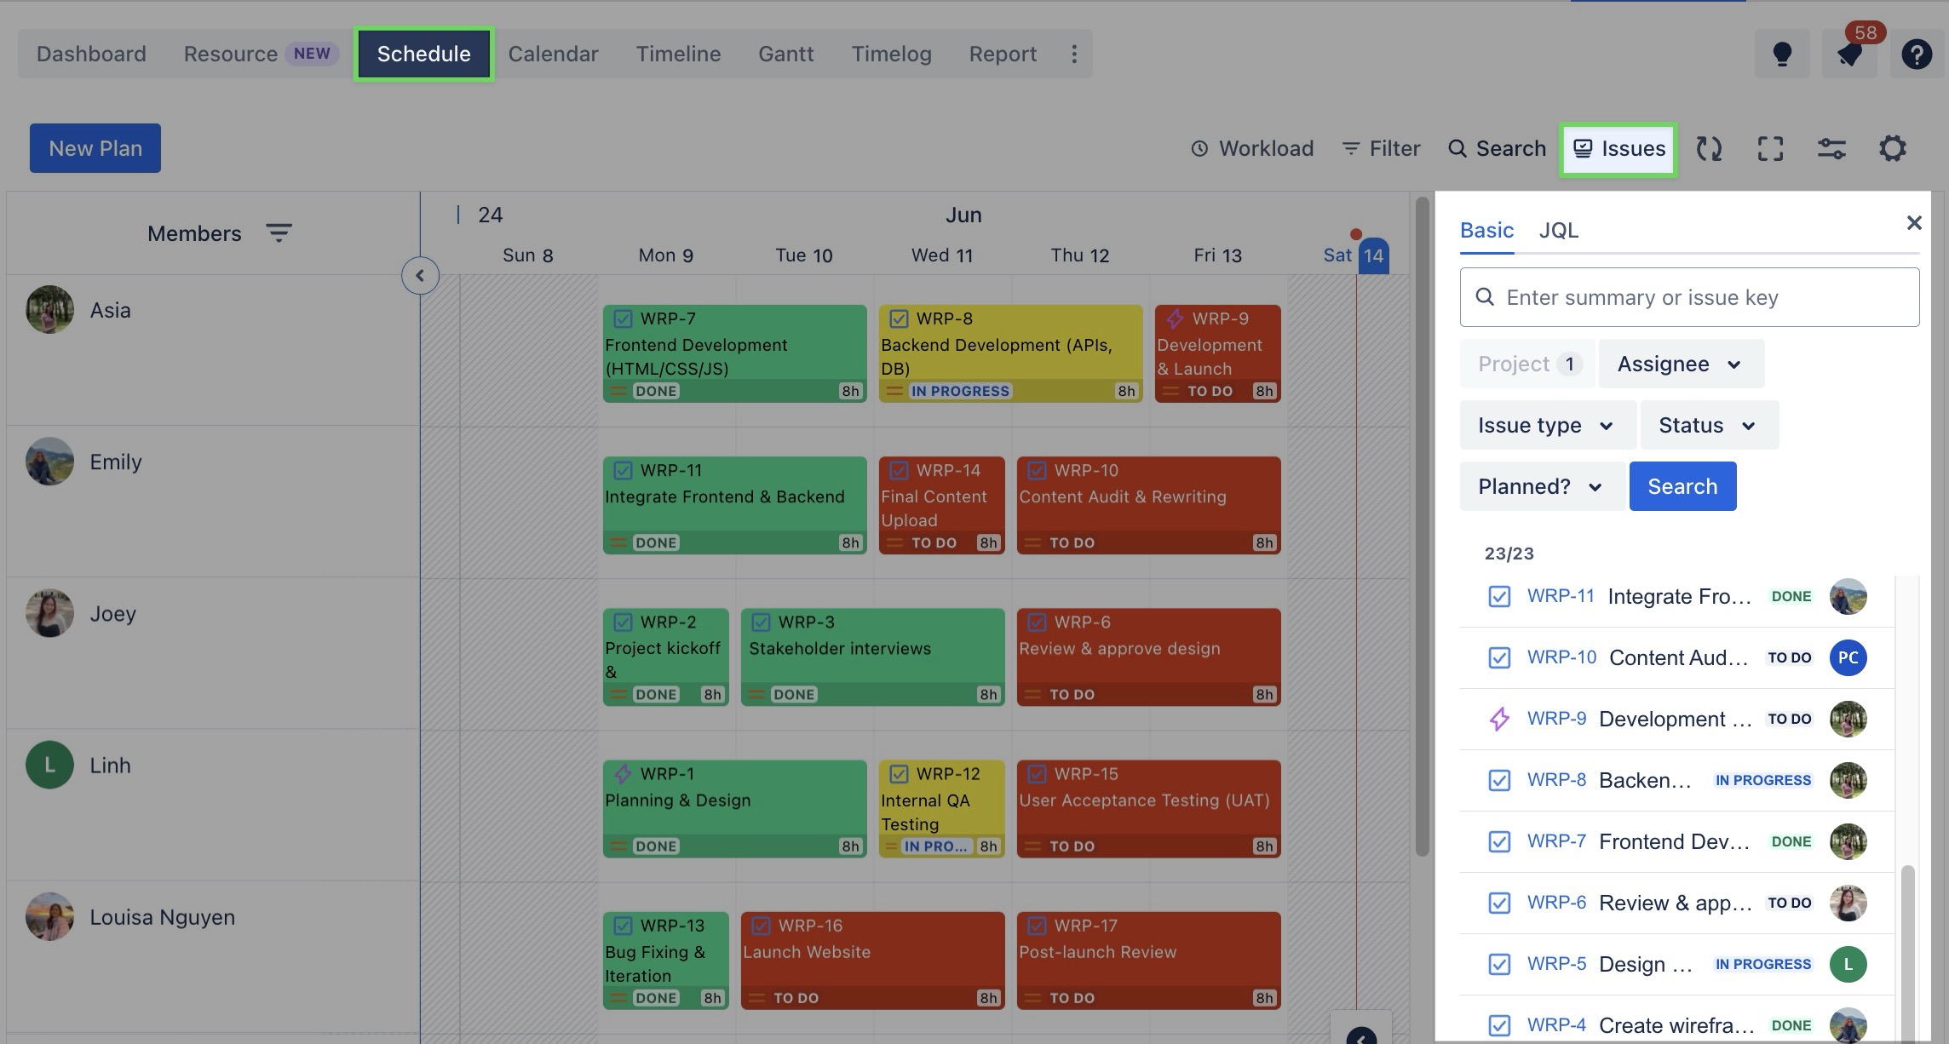
Task: Click the New Plan button
Action: pyautogui.click(x=95, y=148)
